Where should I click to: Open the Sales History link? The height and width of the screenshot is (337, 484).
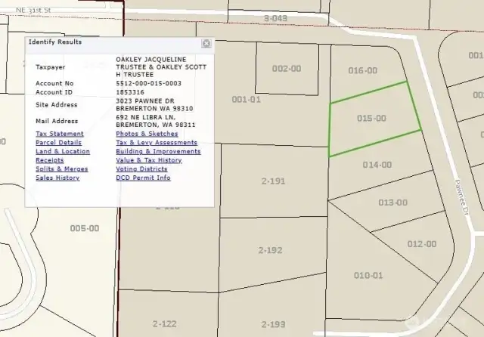(x=57, y=178)
